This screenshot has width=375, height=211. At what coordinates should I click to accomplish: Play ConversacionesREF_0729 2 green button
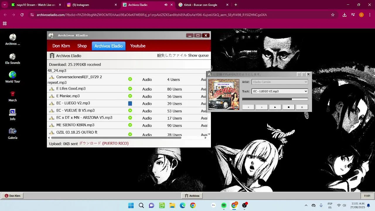click(x=130, y=79)
